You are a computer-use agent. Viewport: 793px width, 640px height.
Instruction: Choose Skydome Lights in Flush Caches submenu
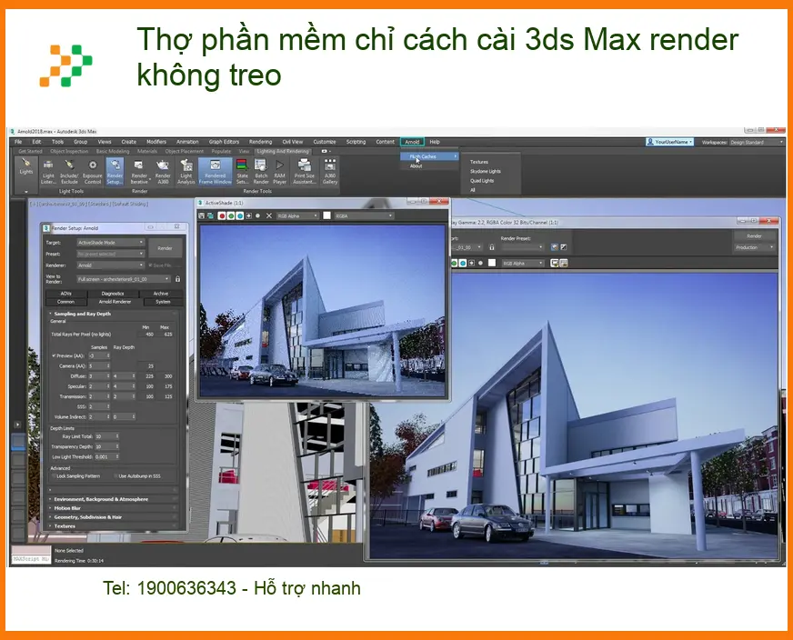(x=486, y=172)
